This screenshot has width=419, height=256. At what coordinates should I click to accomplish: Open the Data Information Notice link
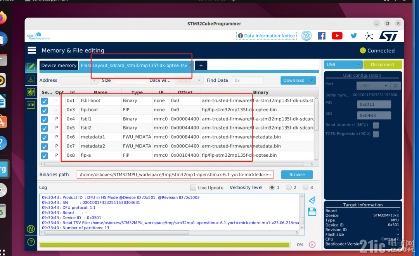(267, 36)
